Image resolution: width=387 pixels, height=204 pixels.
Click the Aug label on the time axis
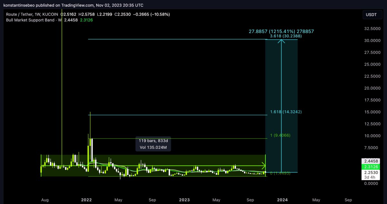45,200
